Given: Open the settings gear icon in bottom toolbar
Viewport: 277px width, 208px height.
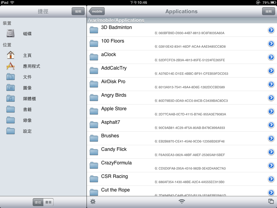Looking at the screenshot, I should pos(93,201).
